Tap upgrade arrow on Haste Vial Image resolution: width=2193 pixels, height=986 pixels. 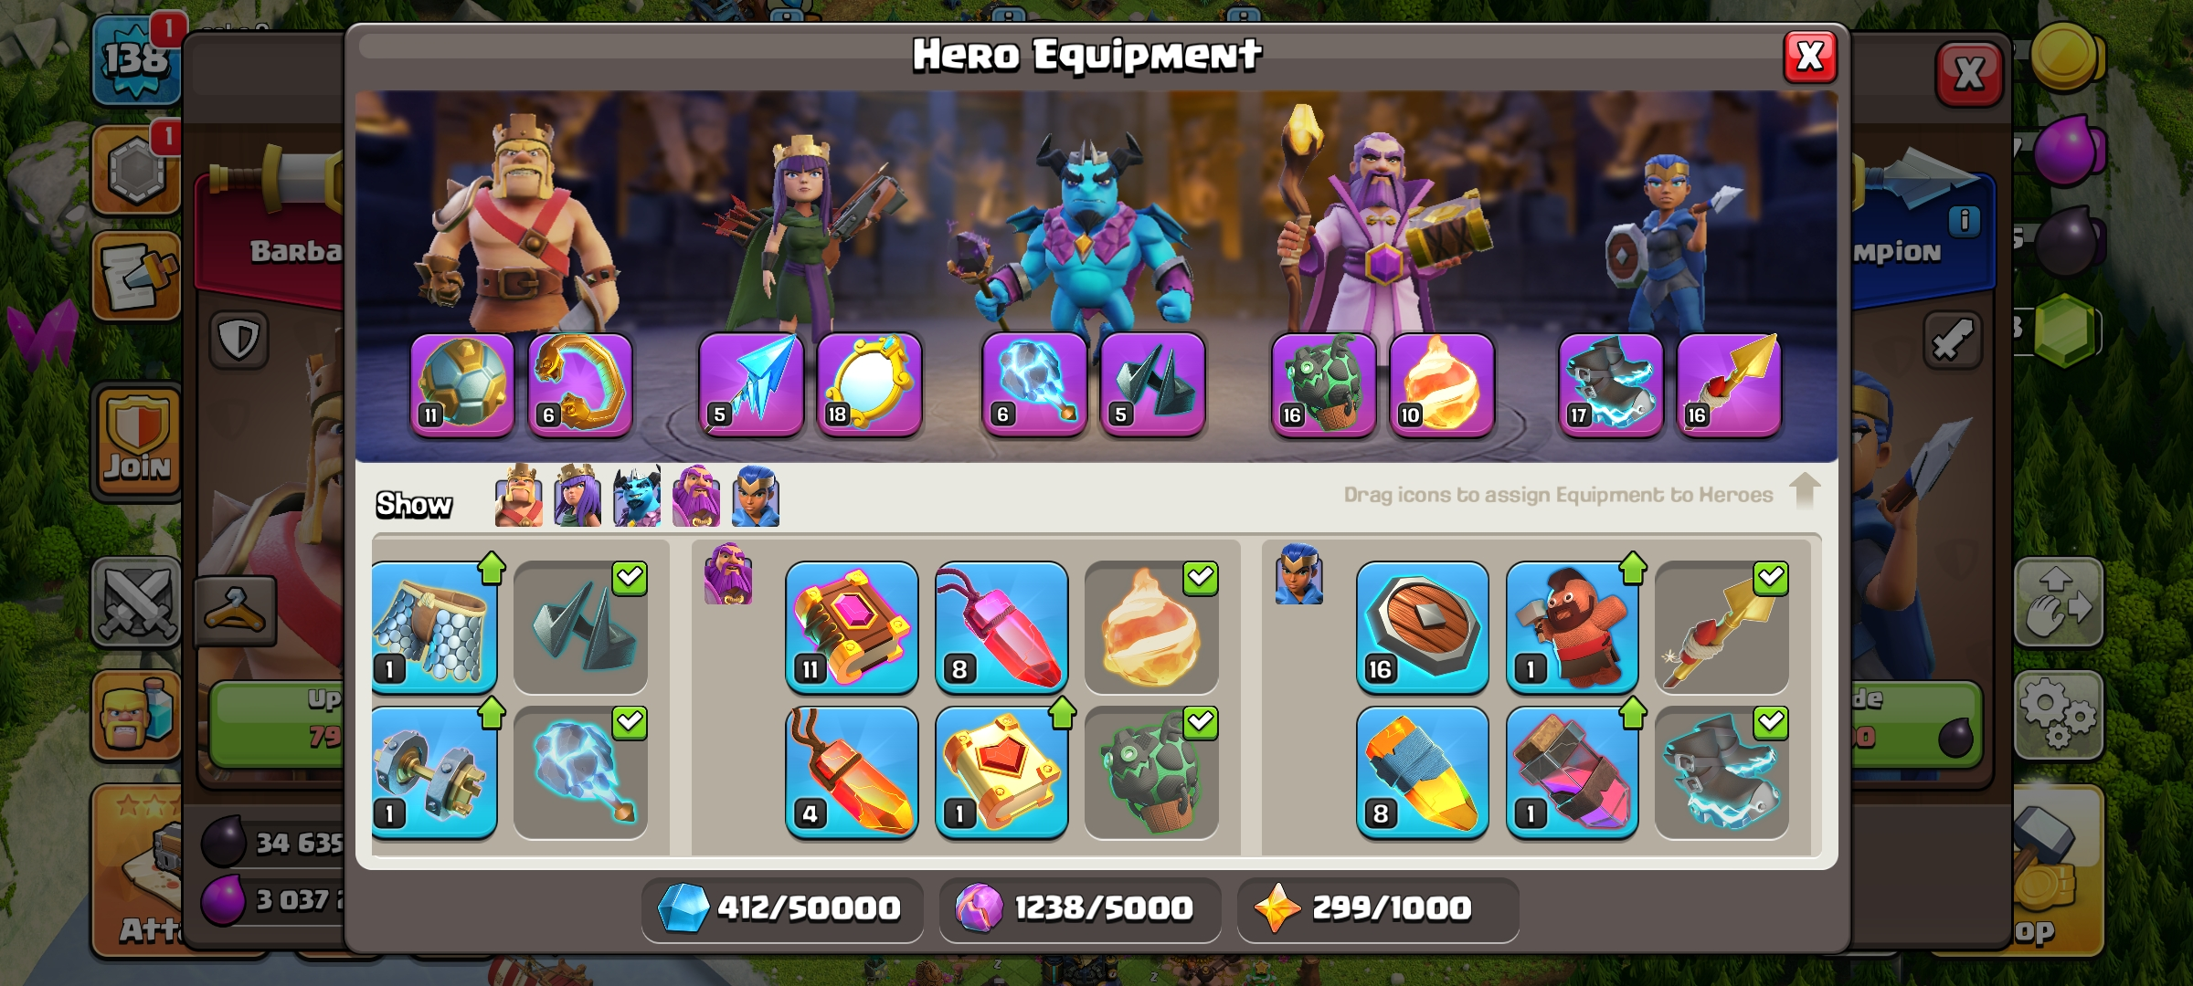pos(1633,712)
